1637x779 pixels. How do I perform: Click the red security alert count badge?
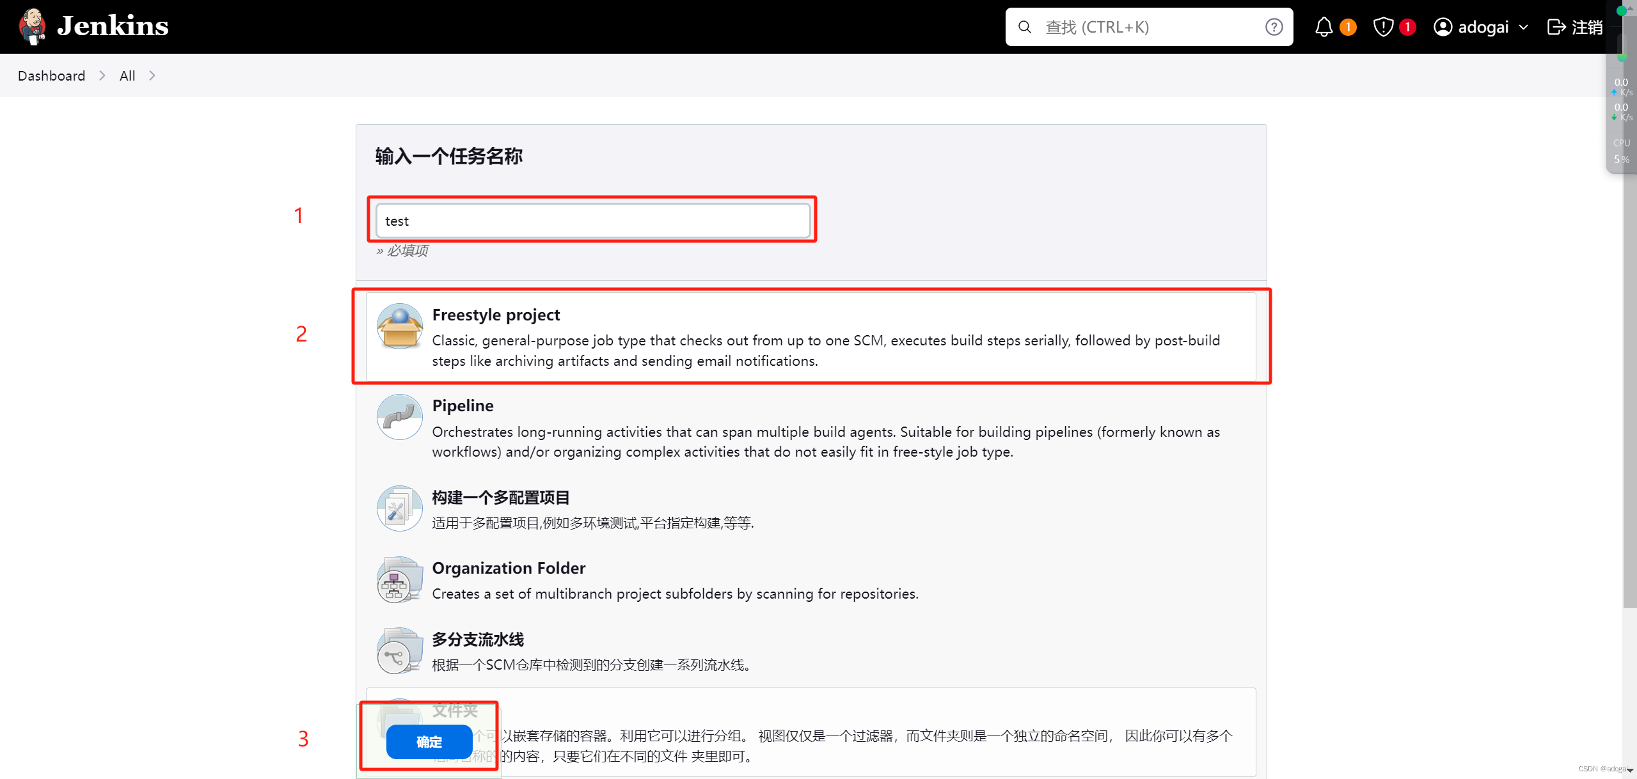[x=1407, y=27]
